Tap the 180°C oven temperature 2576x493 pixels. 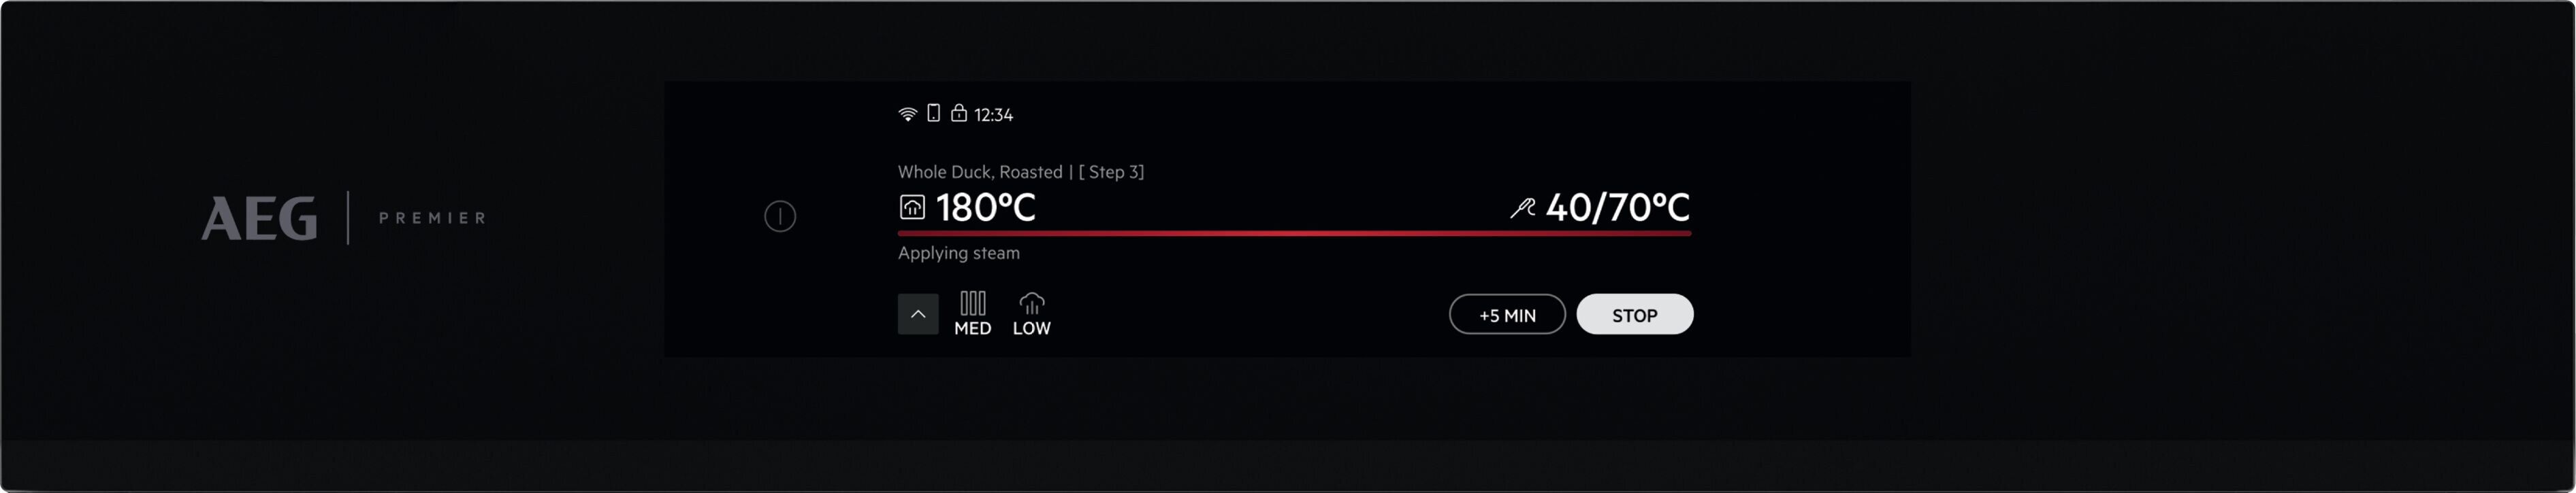pos(986,207)
